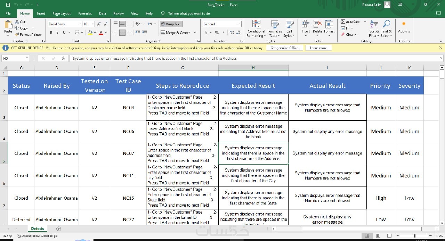This screenshot has width=445, height=241.
Task: Open Cell Styles gallery
Action: [x=289, y=29]
